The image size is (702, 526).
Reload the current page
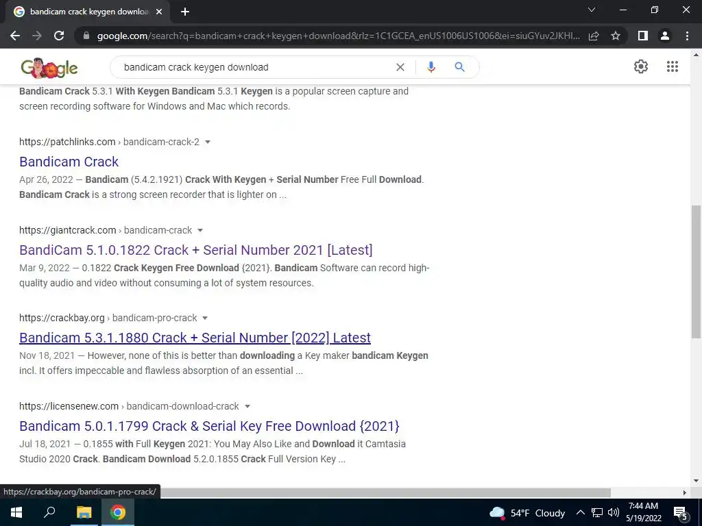tap(59, 36)
